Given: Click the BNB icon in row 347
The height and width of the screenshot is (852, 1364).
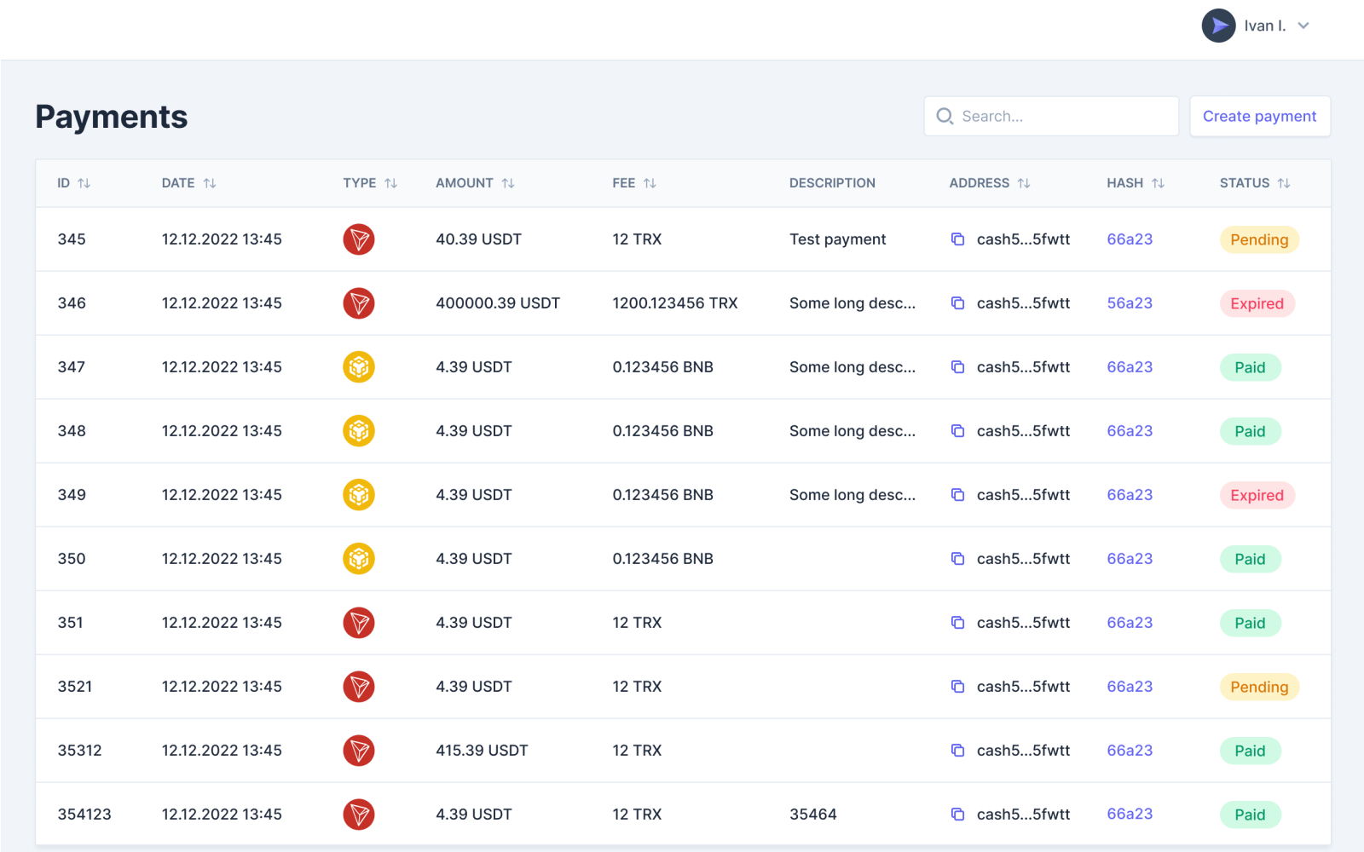Looking at the screenshot, I should pyautogui.click(x=359, y=367).
